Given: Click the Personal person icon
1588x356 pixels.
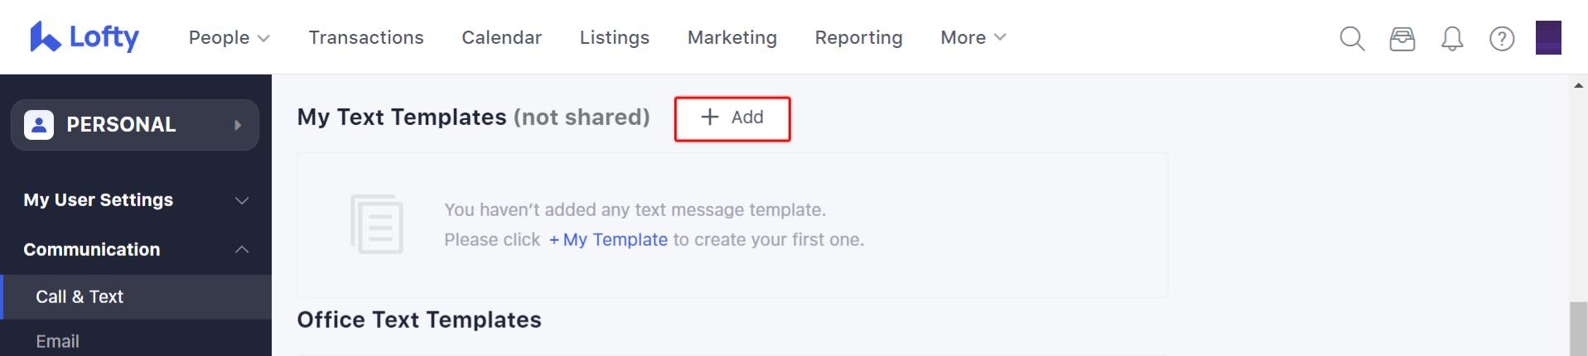Looking at the screenshot, I should pos(39,125).
